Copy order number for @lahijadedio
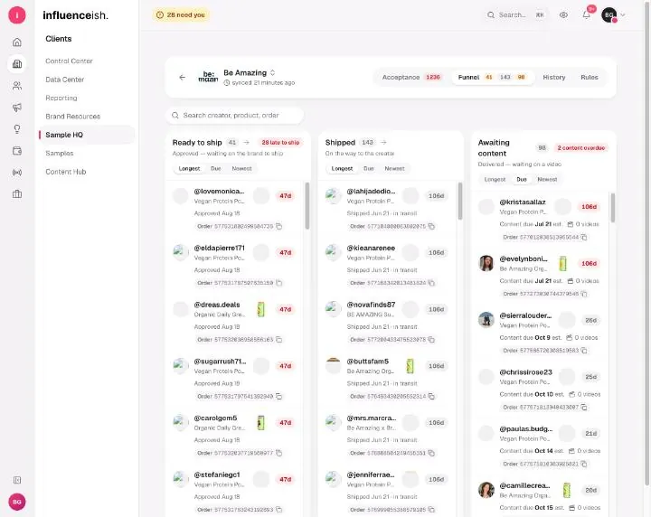651x517 pixels. [432, 226]
